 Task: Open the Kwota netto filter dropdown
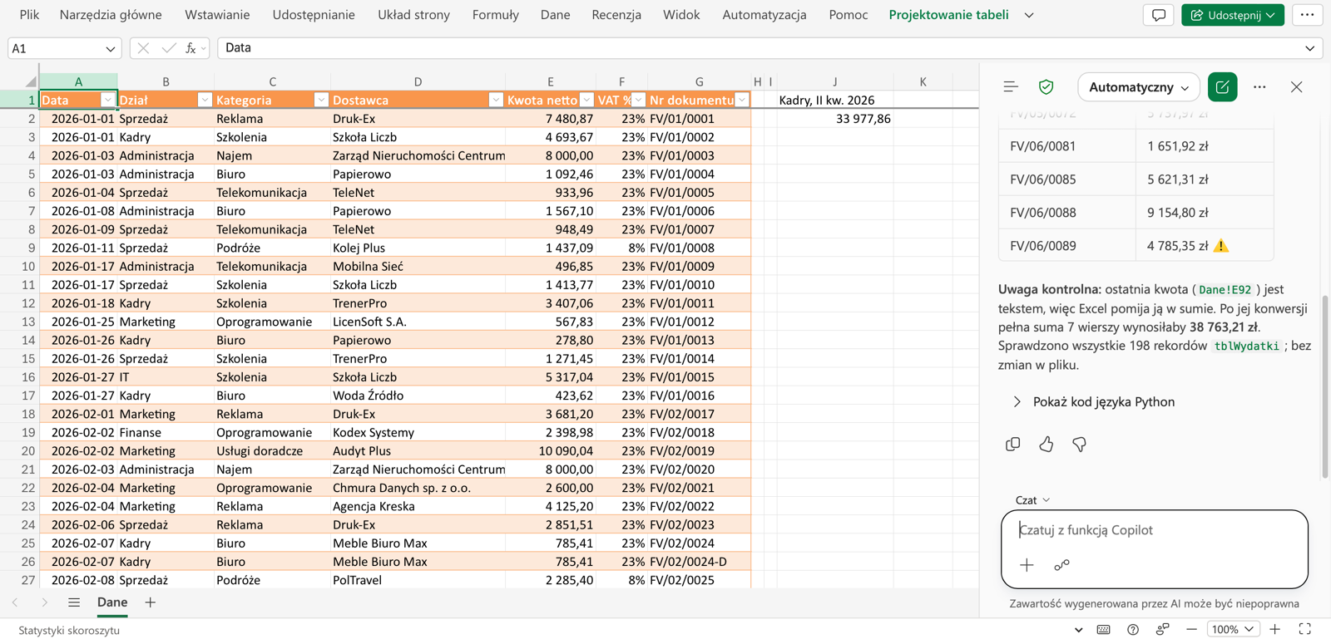[x=586, y=100]
